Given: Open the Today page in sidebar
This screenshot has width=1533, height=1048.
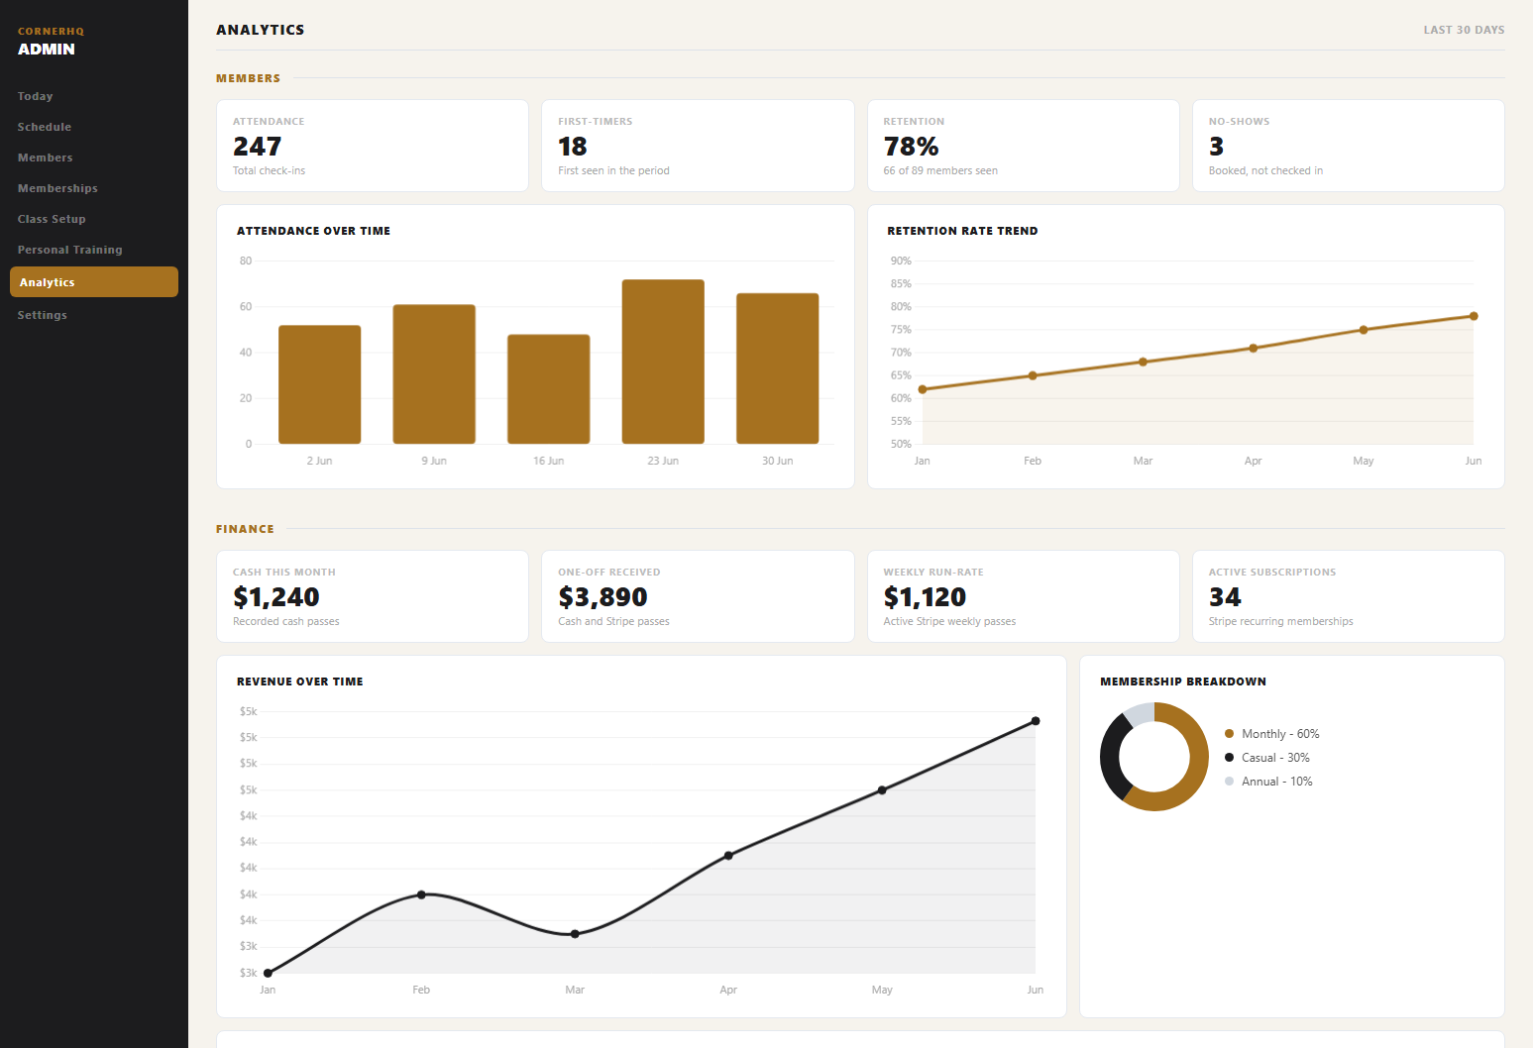Looking at the screenshot, I should (x=35, y=96).
